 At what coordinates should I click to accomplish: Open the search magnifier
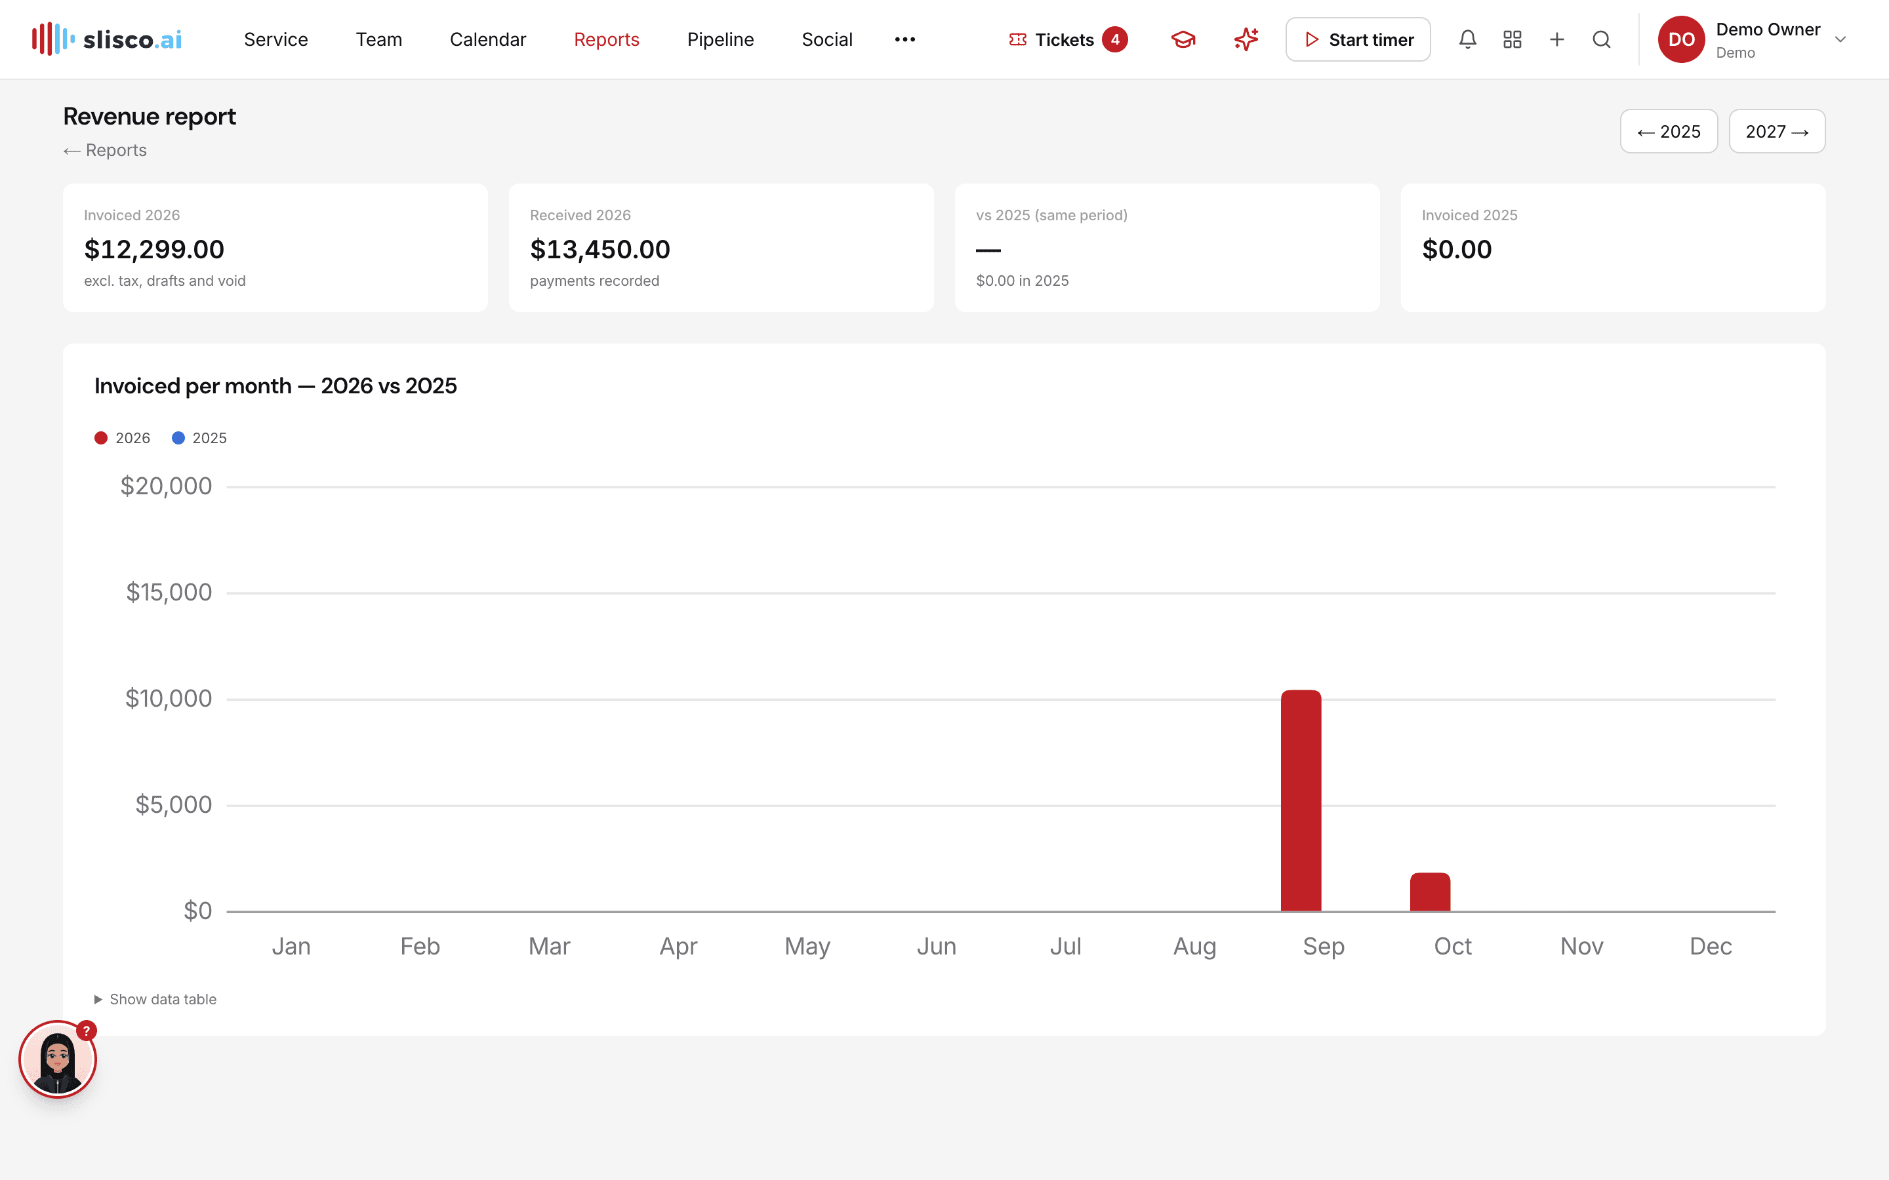(1601, 39)
